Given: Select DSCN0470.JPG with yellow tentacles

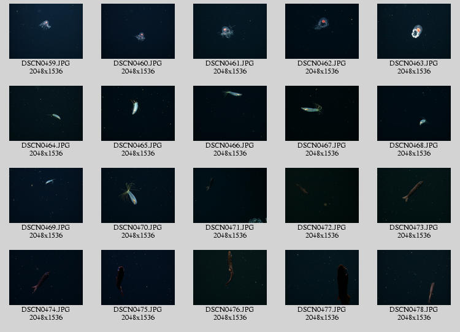Looking at the screenshot, I should pyautogui.click(x=138, y=195).
